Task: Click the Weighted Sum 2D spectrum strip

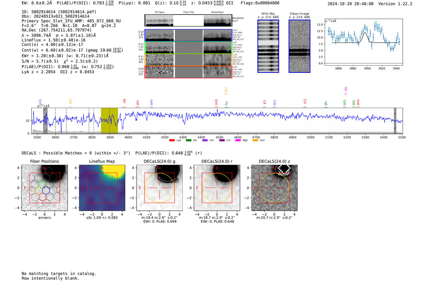Action: pos(188,20)
